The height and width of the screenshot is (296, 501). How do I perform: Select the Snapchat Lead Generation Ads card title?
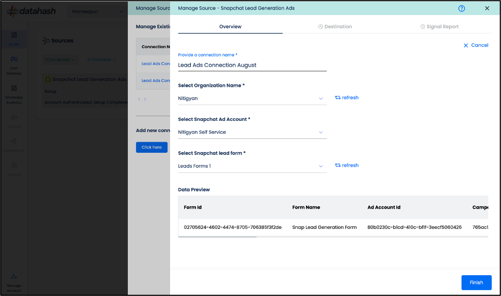click(90, 79)
